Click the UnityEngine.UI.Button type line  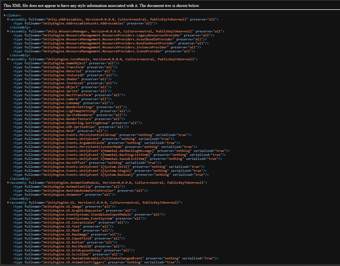(65, 242)
